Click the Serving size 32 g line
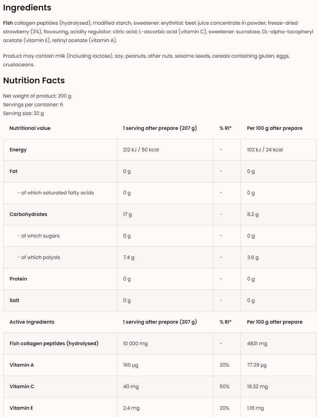Viewport: 318px width, 417px height. 23,113
